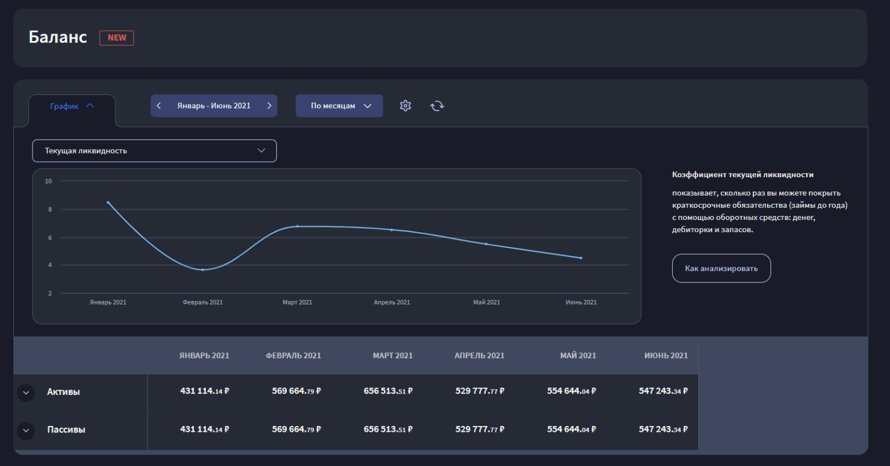Click the Пассивы row label
Image resolution: width=890 pixels, height=466 pixels.
[x=66, y=430]
